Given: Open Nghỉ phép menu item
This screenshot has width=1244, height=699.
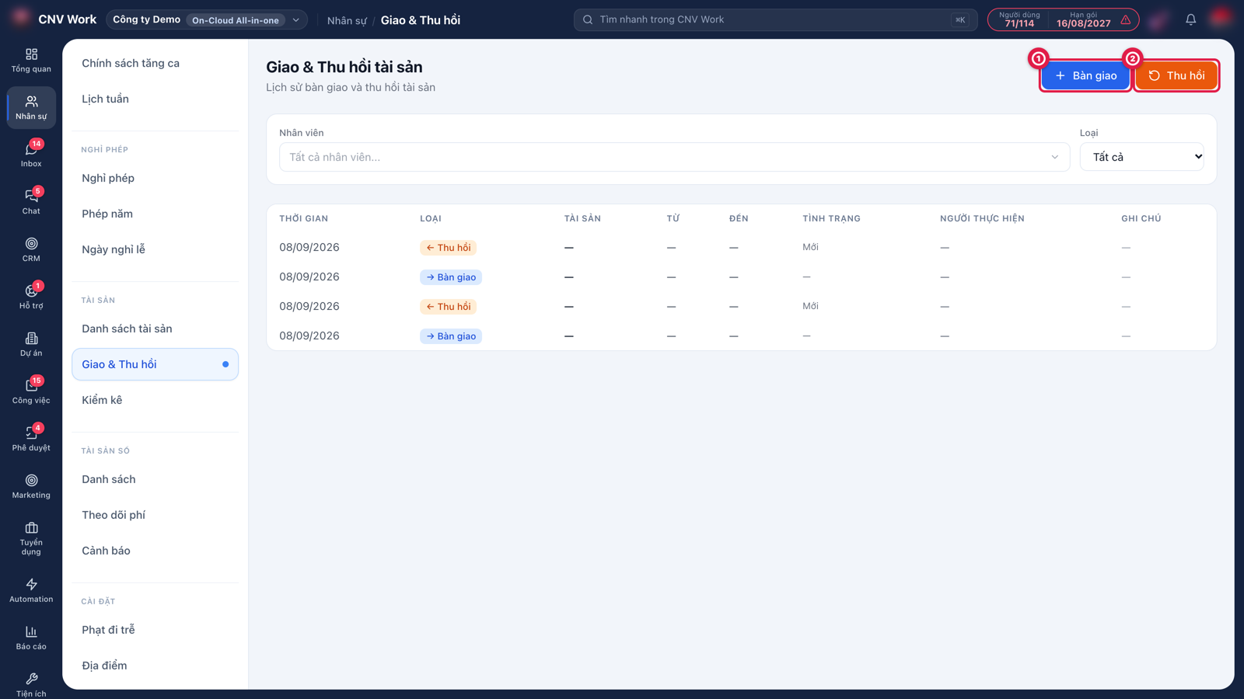Looking at the screenshot, I should [108, 178].
